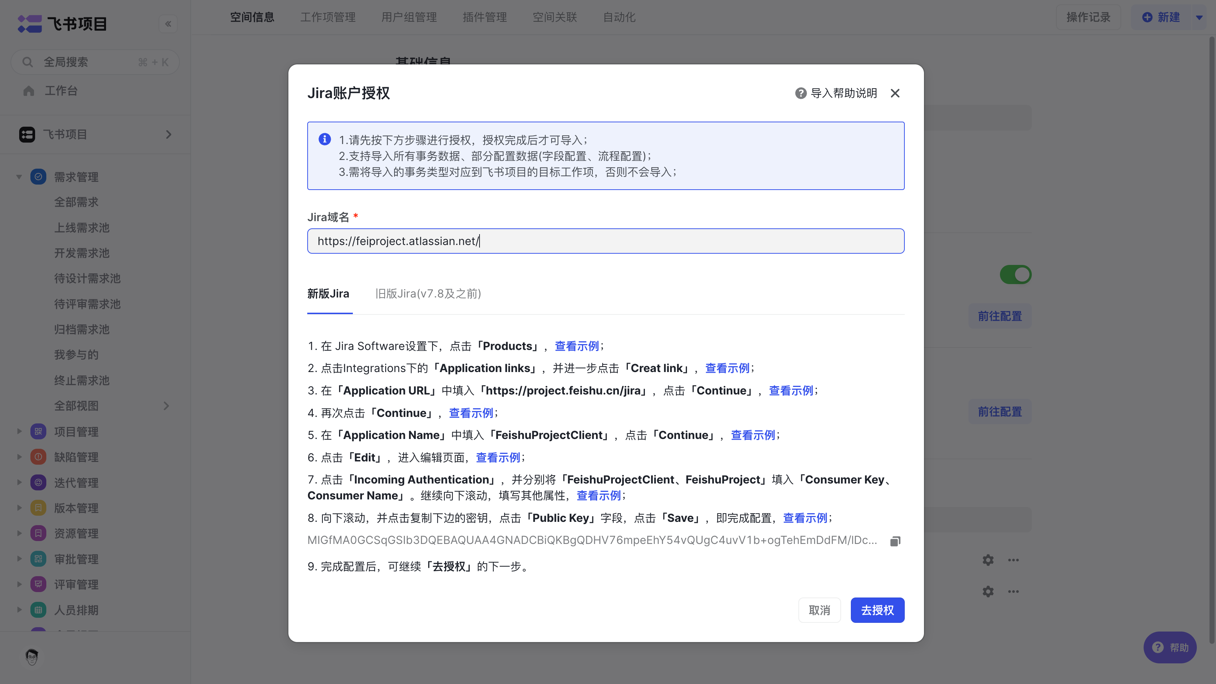The width and height of the screenshot is (1216, 684).
Task: Toggle the green switch behind the dialog
Action: click(1016, 275)
